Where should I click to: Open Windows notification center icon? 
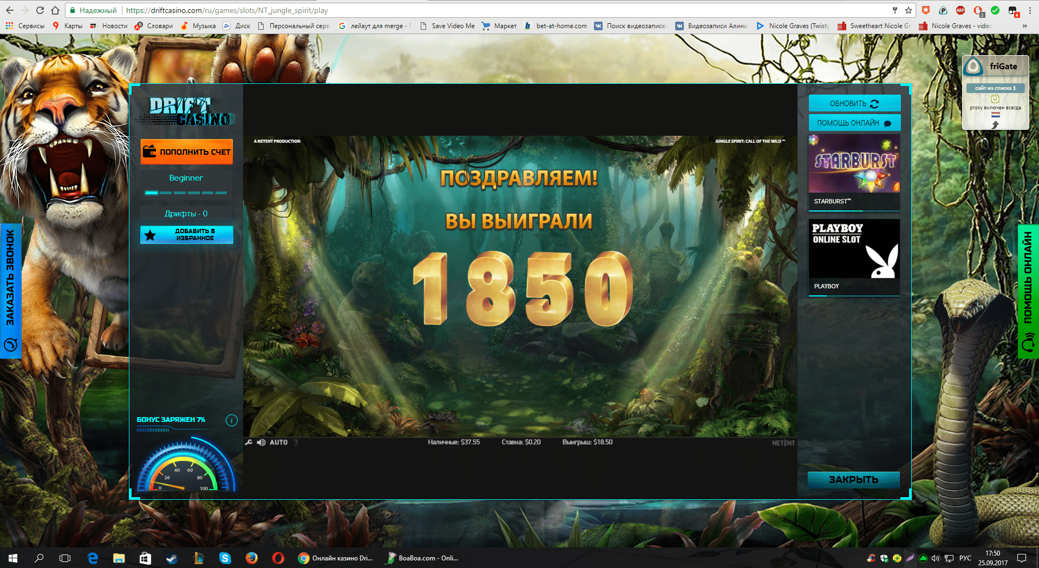(x=1022, y=558)
